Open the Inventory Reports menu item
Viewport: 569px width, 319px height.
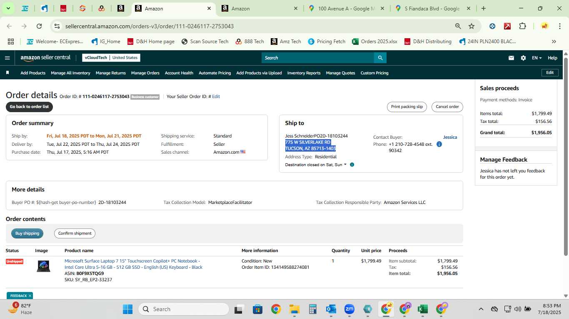pos(304,73)
